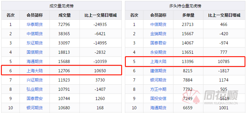Image resolution: width=247 pixels, height=113 pixels.
Task: Click 银河期货 in the 多头持仓量龙虎榜 table
Action: (158, 80)
